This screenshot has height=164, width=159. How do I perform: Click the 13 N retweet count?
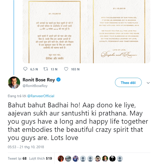tap(54, 69)
